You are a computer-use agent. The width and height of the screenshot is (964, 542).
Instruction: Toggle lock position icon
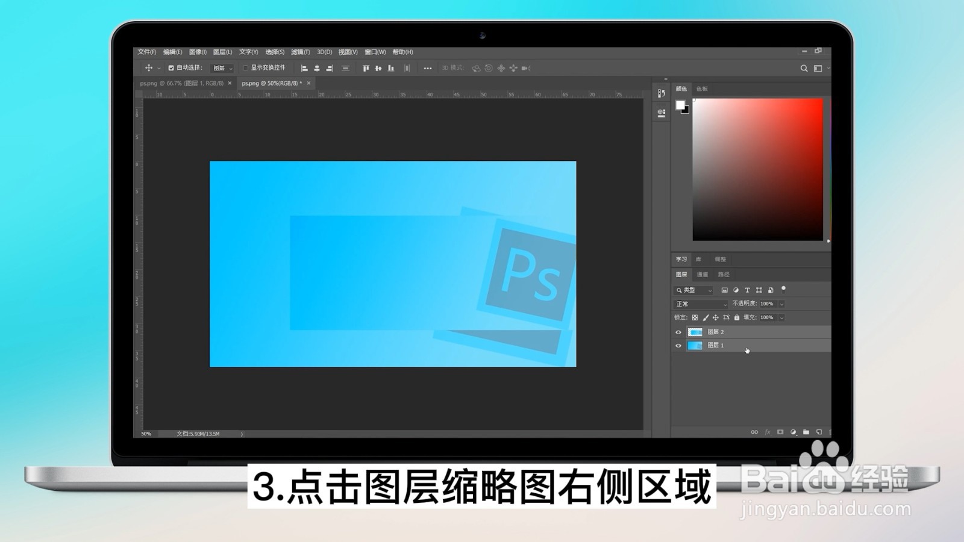[716, 317]
